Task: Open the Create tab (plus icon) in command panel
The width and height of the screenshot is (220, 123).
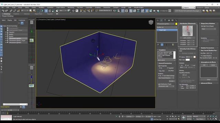Action: [x=158, y=20]
